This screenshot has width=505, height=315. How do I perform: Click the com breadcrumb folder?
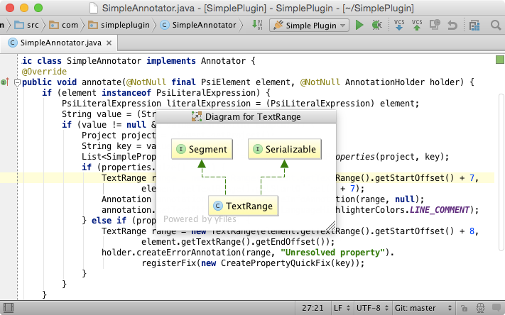(x=63, y=25)
